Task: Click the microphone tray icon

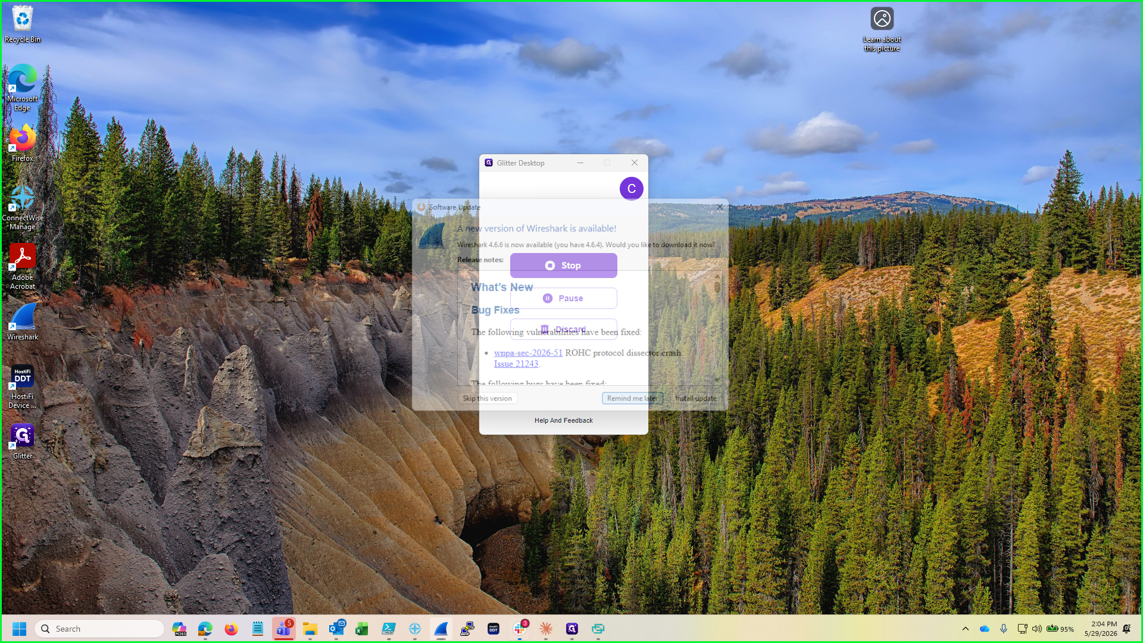Action: point(1004,629)
